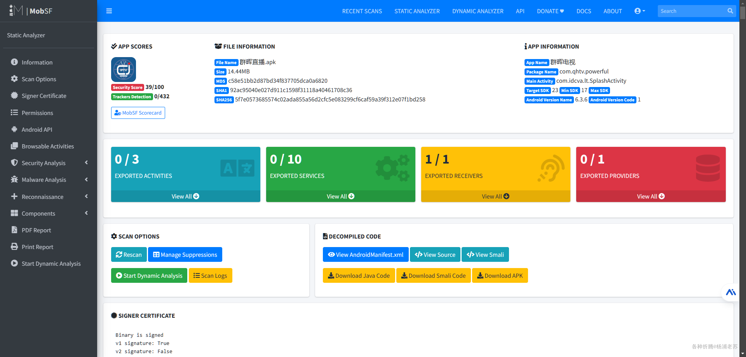Click the Android API robot icon
The image size is (746, 357).
(14, 129)
